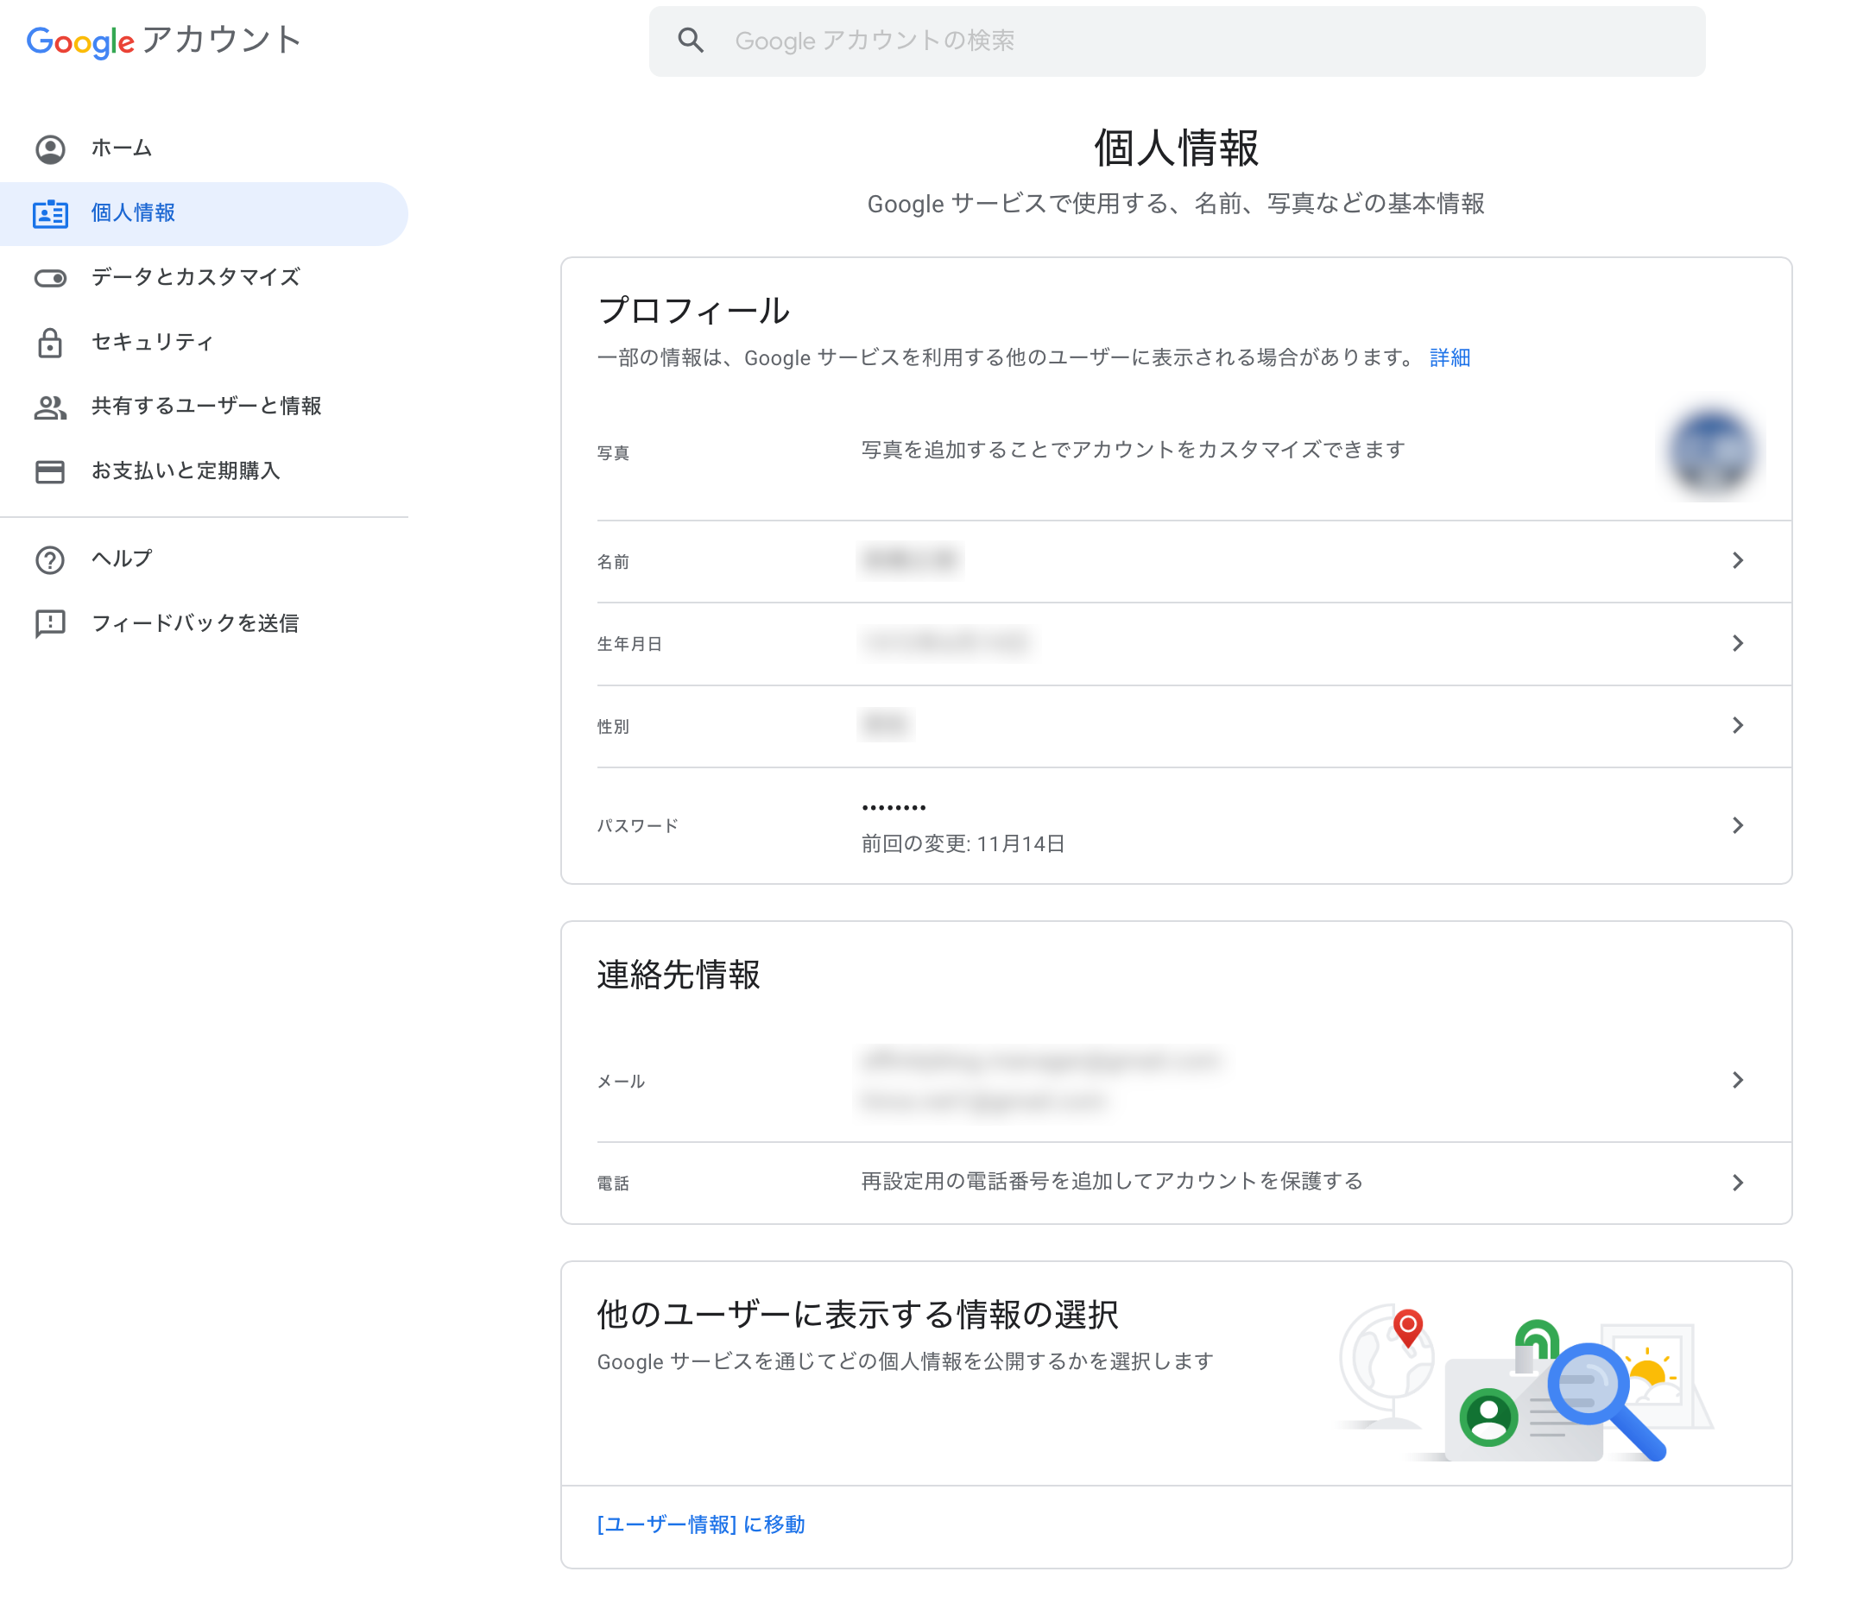Click the magnifier icon in the search bar
The image size is (1857, 1616).
pos(691,41)
